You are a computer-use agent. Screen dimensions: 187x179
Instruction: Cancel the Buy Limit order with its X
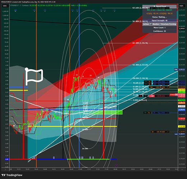click(x=168, y=113)
